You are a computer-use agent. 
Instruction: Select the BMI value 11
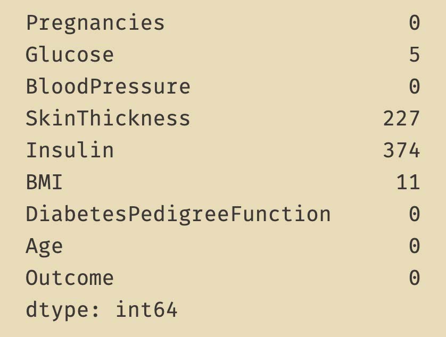coord(408,182)
